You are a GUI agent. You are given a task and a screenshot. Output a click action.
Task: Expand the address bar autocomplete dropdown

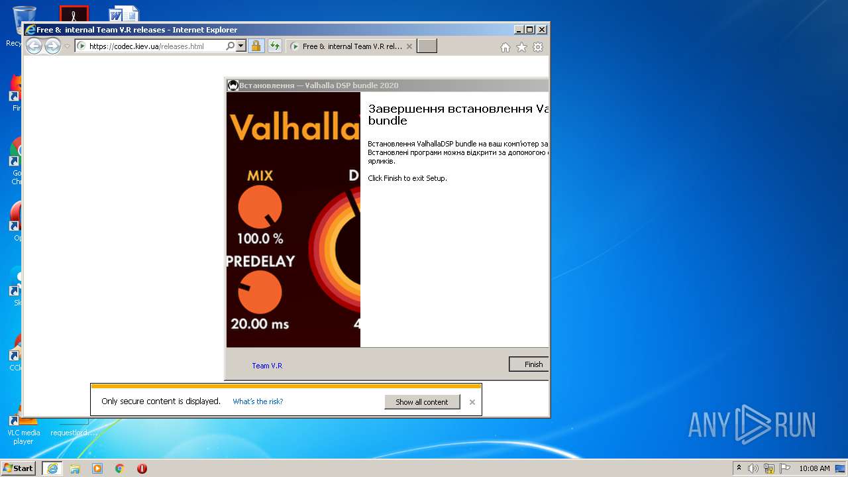click(240, 46)
